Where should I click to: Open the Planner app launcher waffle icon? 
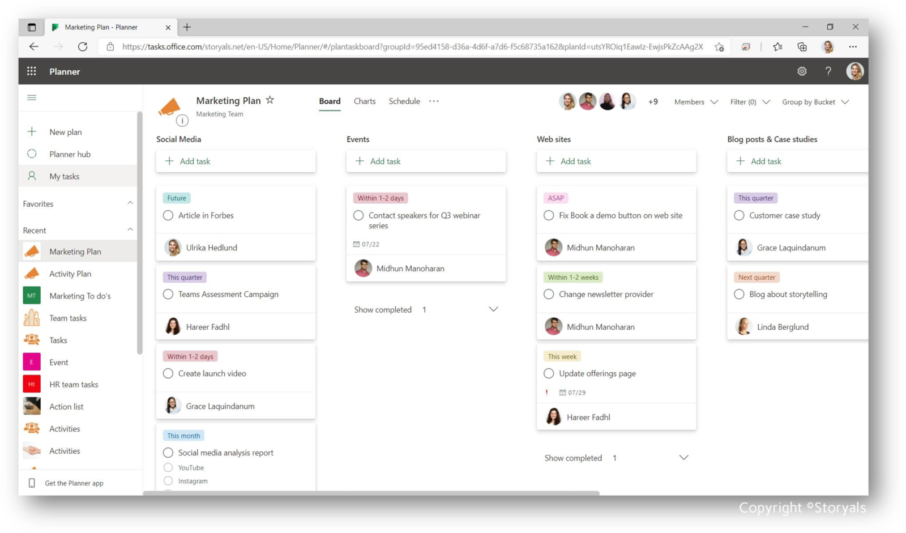31,71
